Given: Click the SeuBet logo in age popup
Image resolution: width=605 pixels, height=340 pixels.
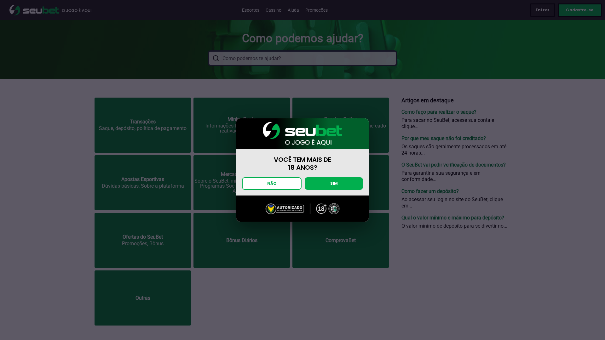Looking at the screenshot, I should [x=302, y=133].
